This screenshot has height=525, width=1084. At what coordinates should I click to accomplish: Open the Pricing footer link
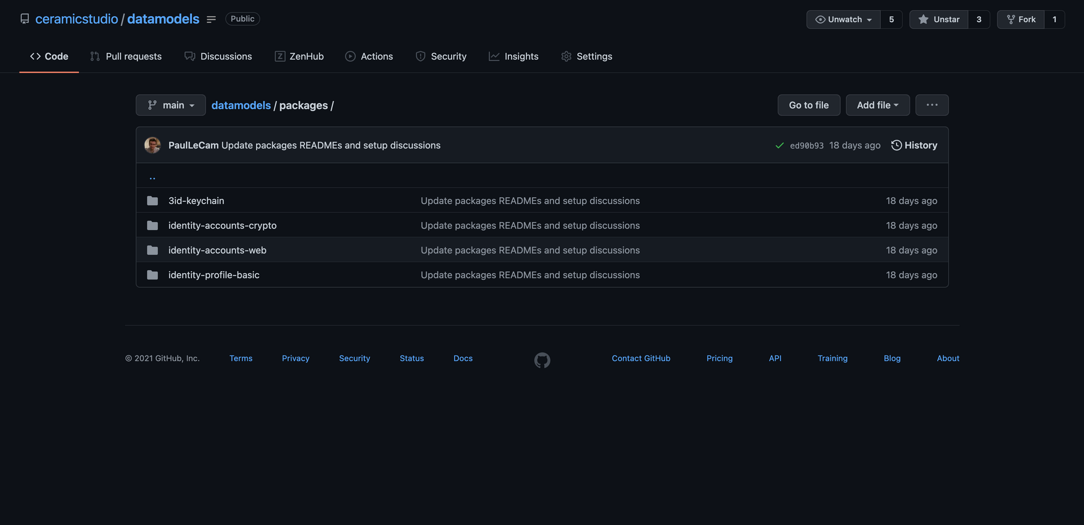click(x=719, y=358)
